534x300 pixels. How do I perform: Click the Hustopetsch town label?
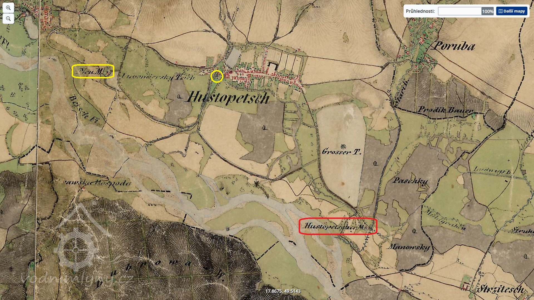click(x=228, y=98)
